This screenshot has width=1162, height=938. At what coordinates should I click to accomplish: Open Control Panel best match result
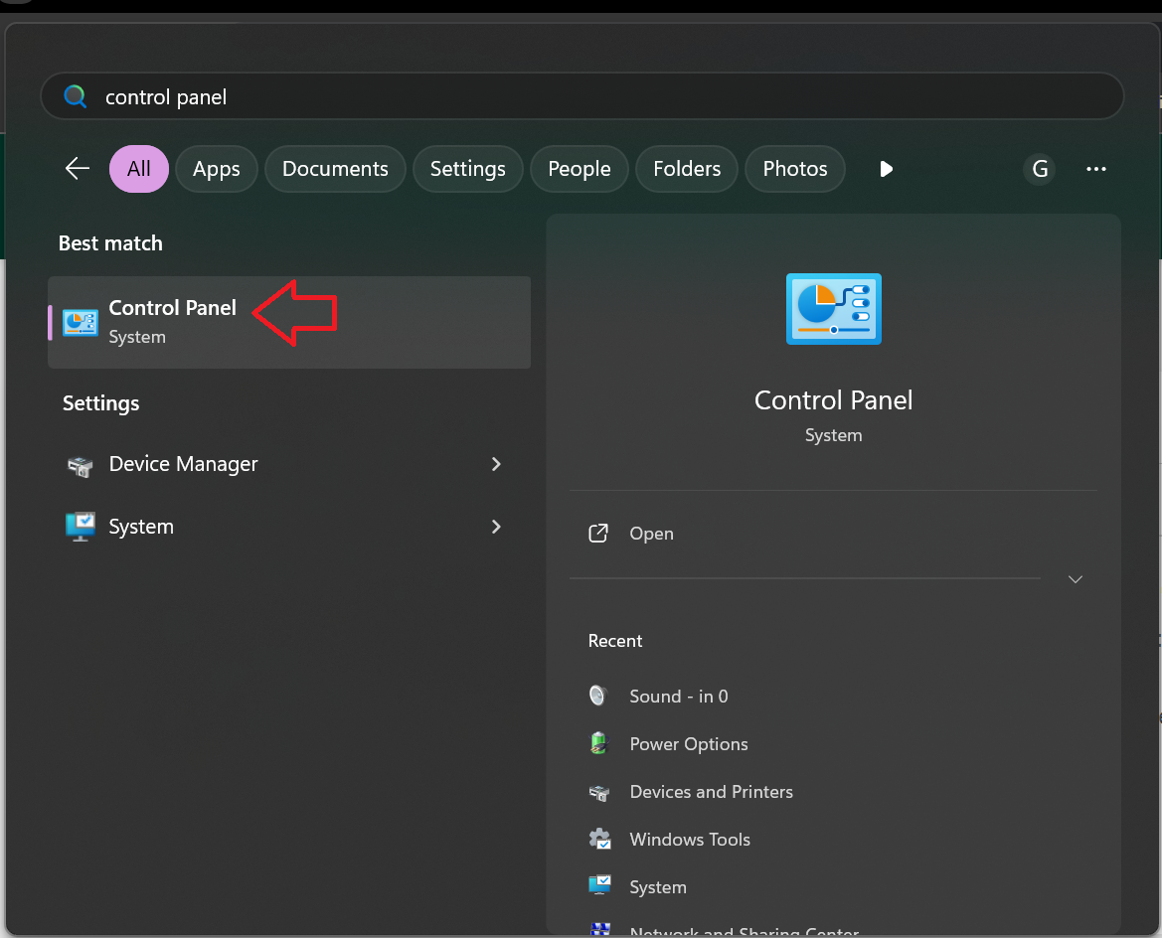click(x=172, y=321)
